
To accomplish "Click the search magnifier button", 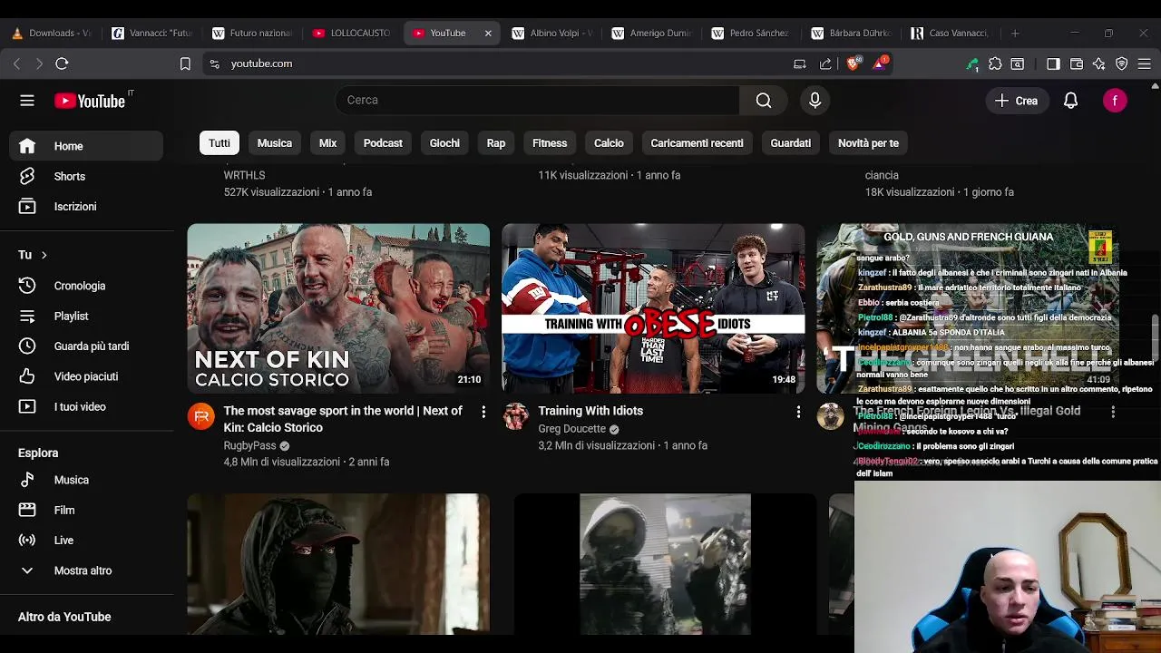I will click(764, 101).
